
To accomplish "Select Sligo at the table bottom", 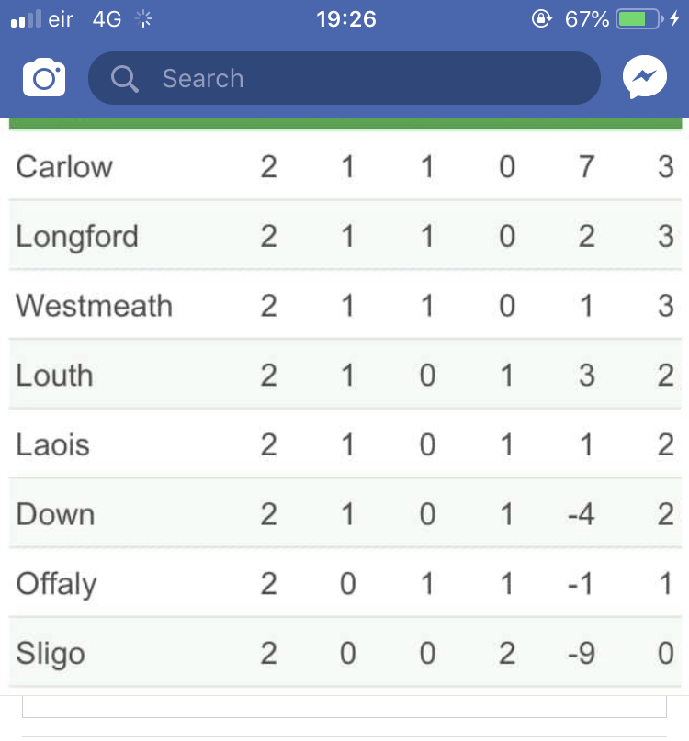I will click(51, 654).
